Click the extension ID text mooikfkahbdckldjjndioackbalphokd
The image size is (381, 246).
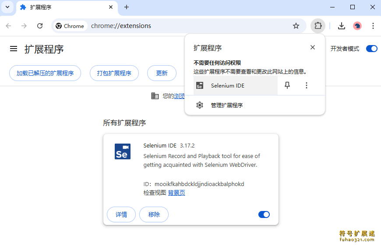pos(199,184)
